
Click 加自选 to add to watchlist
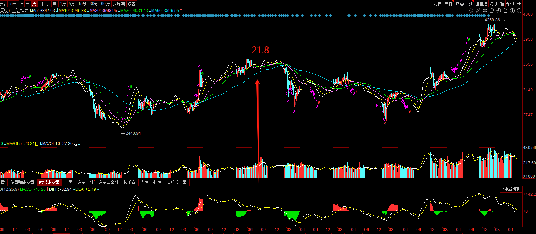coord(481,4)
